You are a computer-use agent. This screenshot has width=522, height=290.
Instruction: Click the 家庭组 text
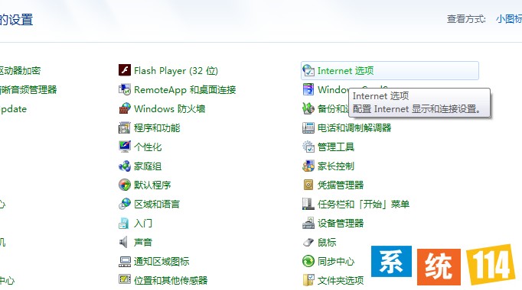click(x=148, y=166)
